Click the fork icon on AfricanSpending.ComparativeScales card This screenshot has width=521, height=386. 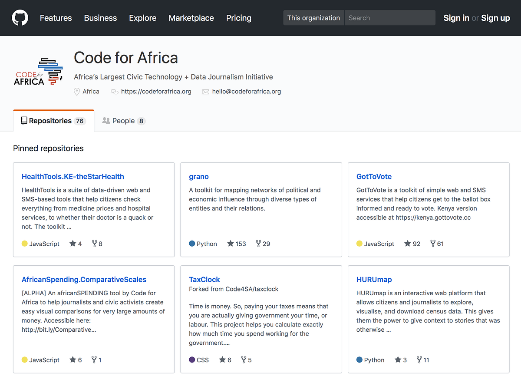pos(94,360)
